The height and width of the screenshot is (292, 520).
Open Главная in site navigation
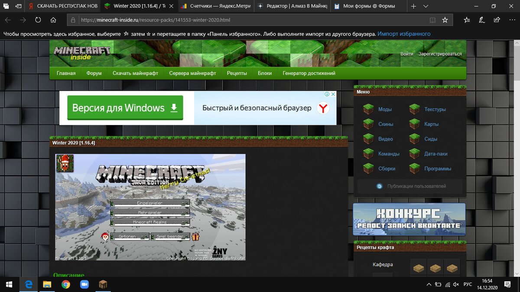click(x=66, y=73)
